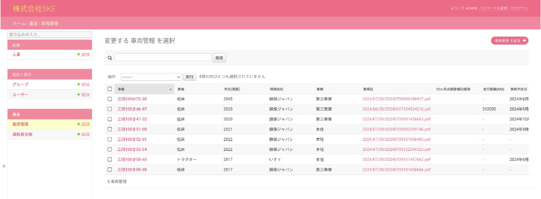The image size is (541, 199).
Task: Check the row for 三河100き53-54
Action: point(110,149)
